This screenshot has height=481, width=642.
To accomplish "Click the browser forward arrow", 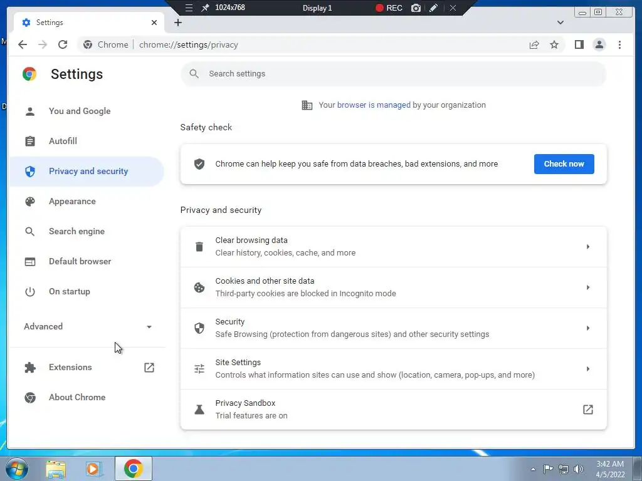I will tap(43, 44).
